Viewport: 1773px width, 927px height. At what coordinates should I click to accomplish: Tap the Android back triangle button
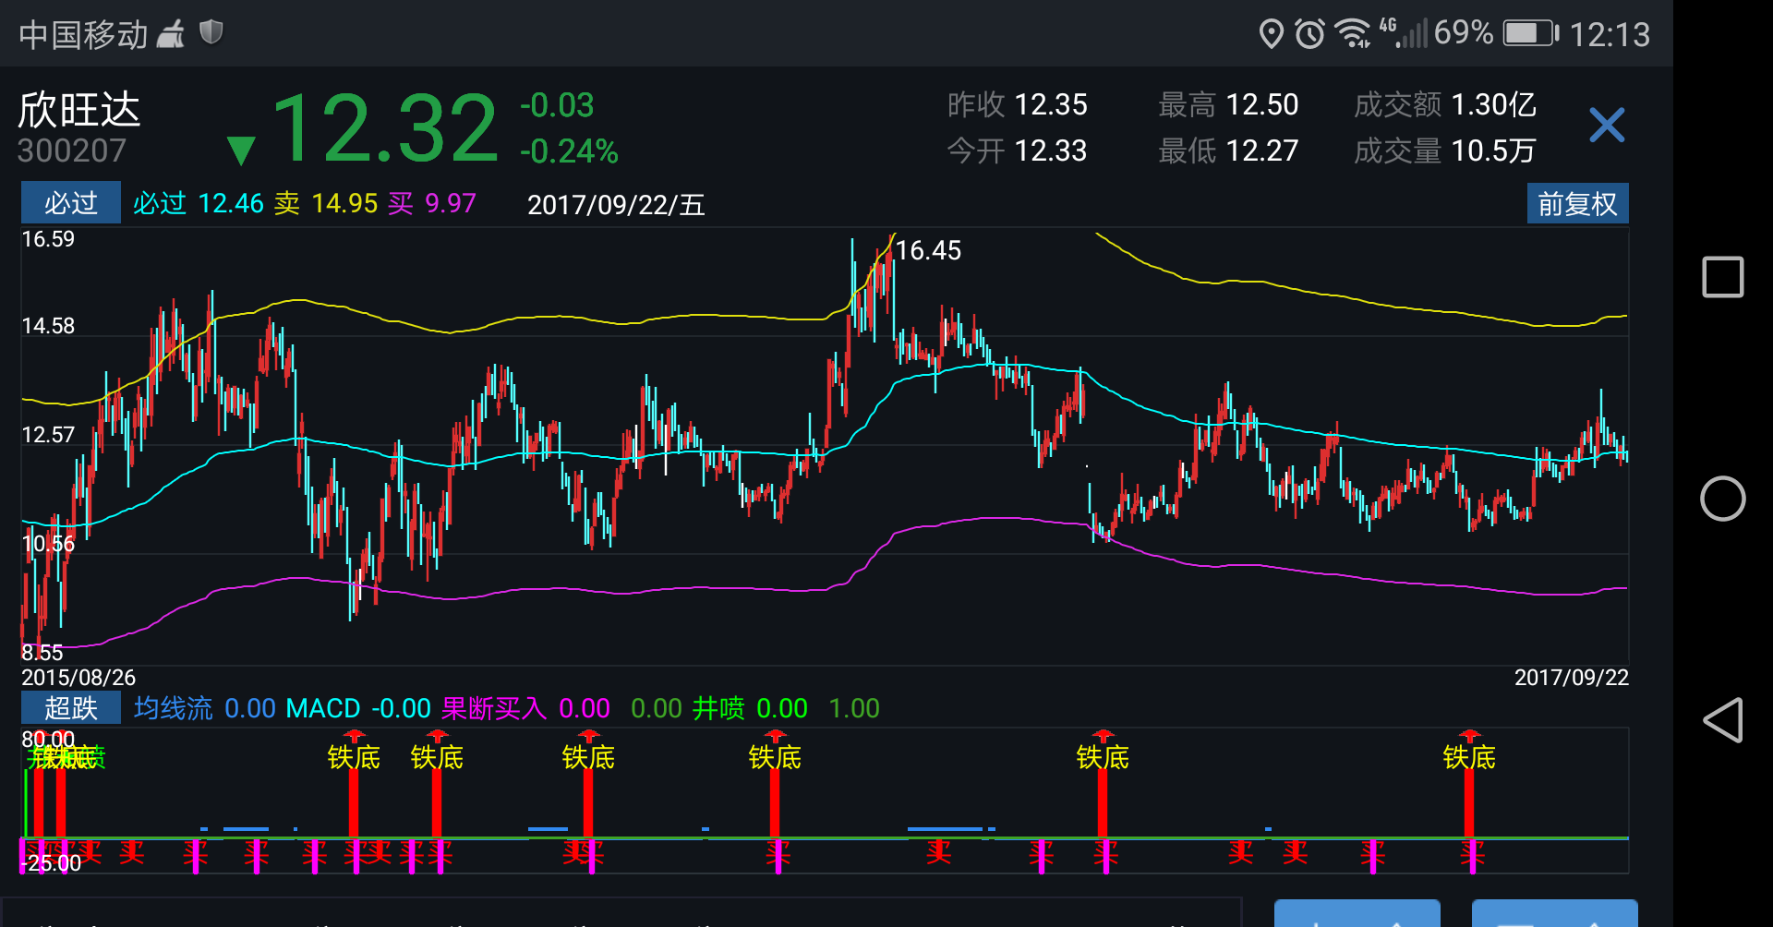[x=1722, y=720]
